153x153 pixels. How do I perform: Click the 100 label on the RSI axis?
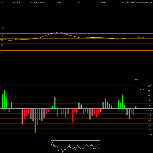pos(2,28)
